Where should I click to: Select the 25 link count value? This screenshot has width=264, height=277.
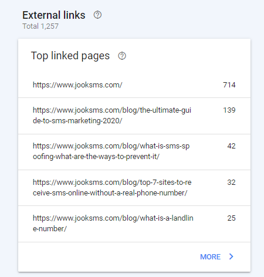[231, 218]
